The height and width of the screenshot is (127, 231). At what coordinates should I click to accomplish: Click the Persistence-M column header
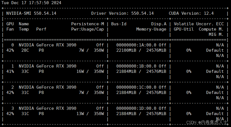(x=88, y=24)
